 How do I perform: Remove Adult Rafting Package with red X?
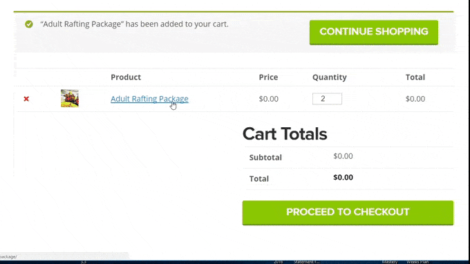[26, 99]
